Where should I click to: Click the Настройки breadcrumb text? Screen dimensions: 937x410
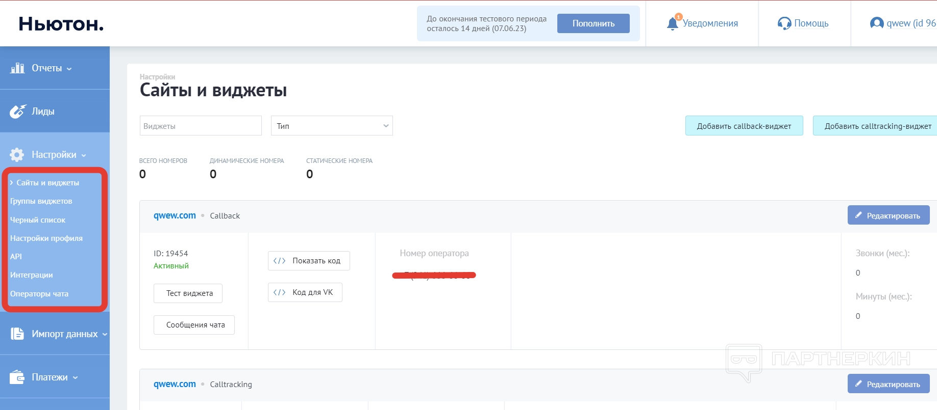pos(157,77)
